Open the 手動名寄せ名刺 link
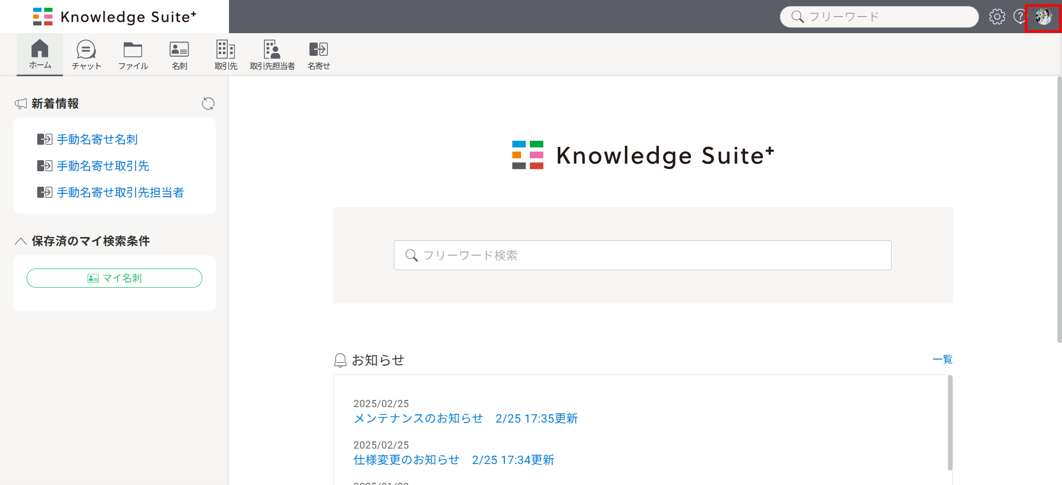1062x485 pixels. (97, 139)
